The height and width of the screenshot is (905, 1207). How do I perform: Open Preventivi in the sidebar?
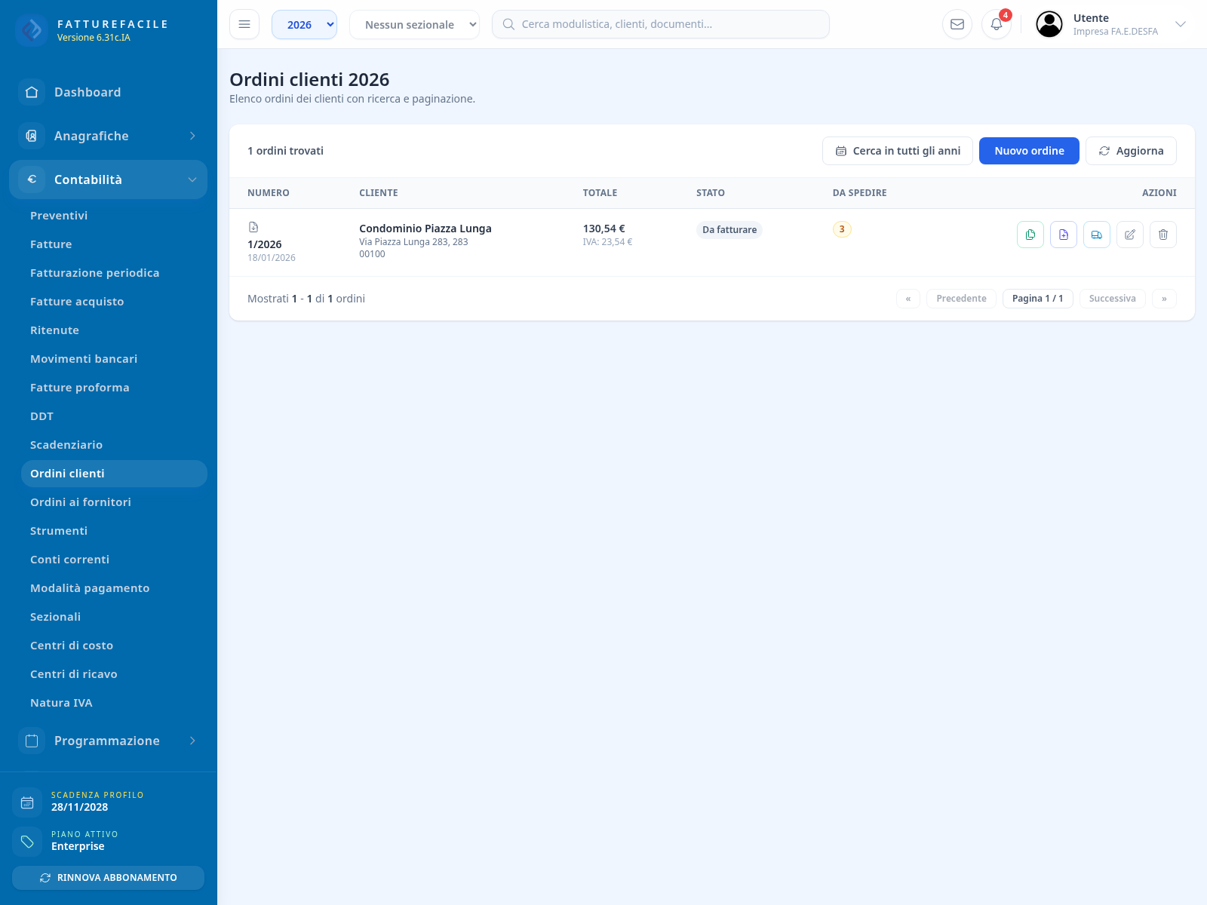coord(114,216)
